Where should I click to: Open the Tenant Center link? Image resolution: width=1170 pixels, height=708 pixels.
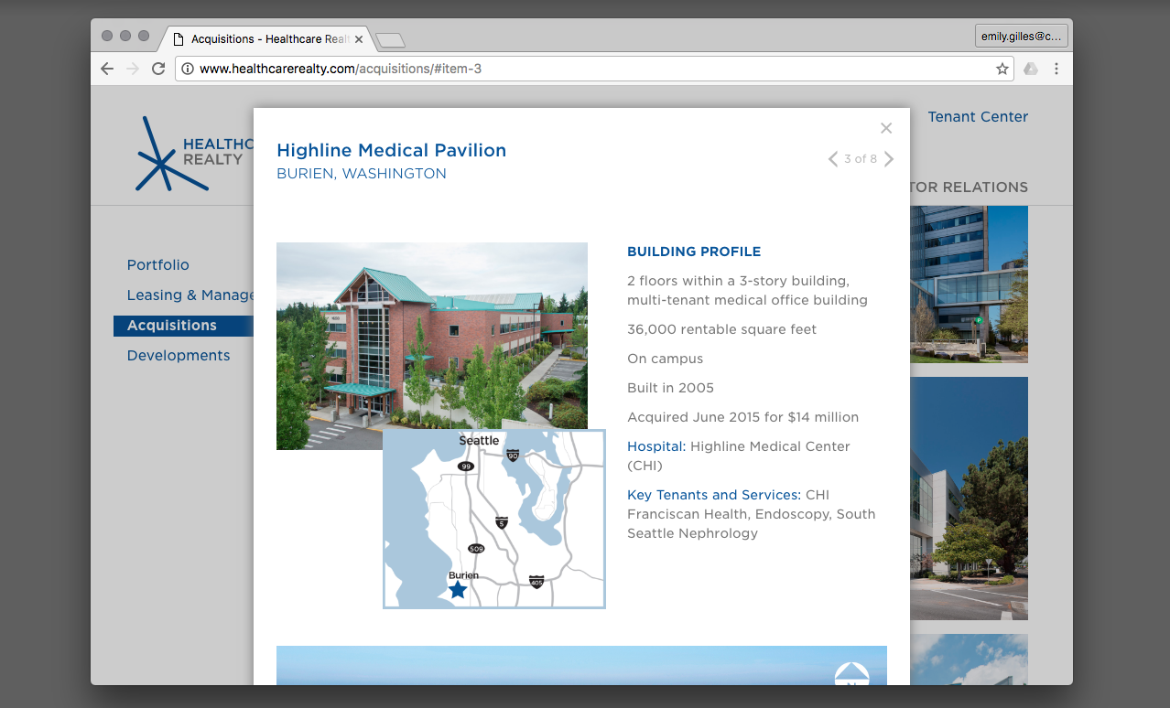978,117
